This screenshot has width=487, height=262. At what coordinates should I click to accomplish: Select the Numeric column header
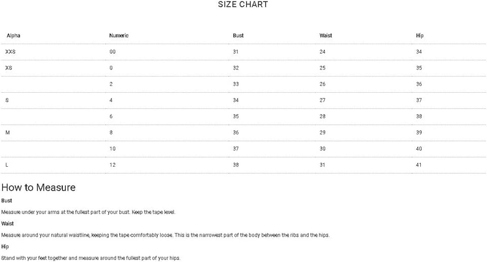pos(118,36)
